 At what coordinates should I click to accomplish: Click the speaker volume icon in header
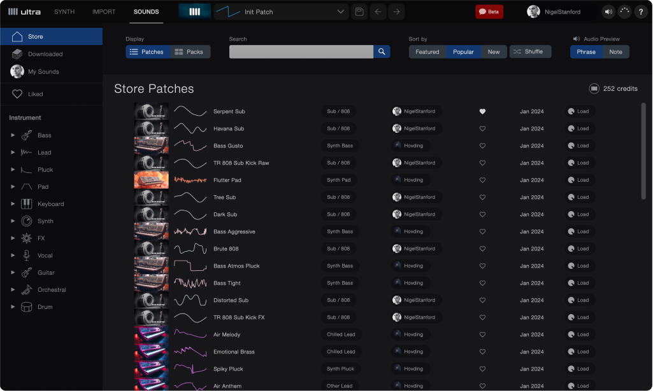(608, 12)
